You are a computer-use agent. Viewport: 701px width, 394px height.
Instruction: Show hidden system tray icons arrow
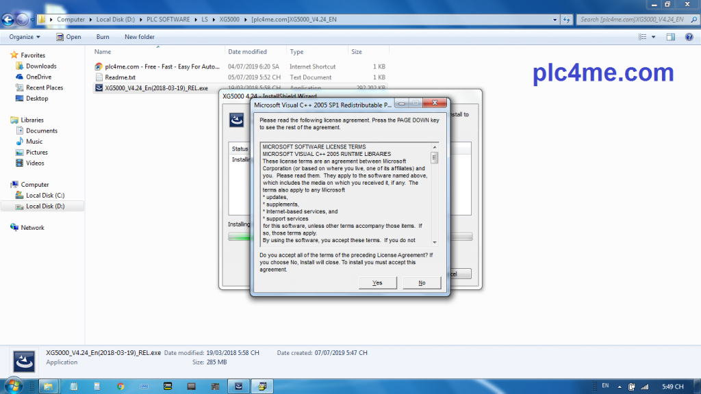619,386
